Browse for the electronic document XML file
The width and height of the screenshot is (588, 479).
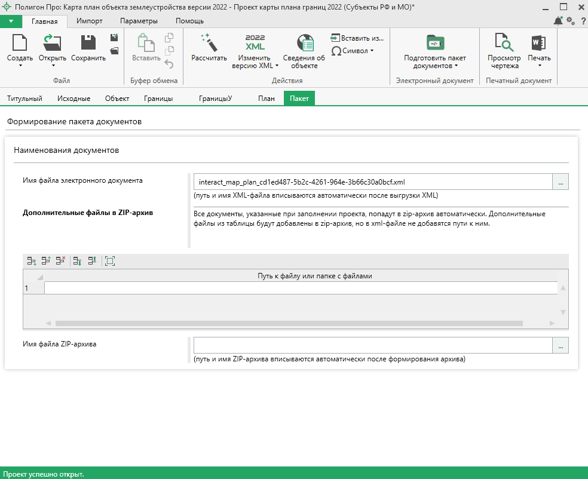click(561, 182)
